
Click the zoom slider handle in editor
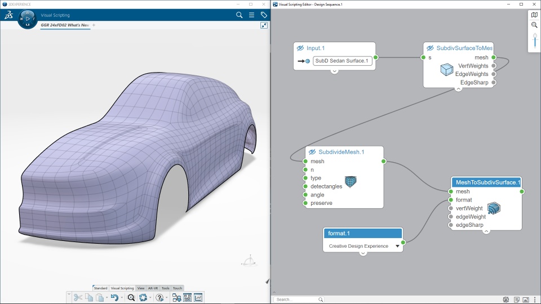coord(534,37)
